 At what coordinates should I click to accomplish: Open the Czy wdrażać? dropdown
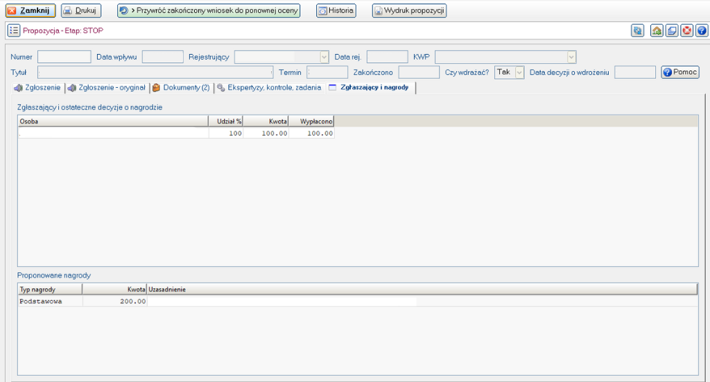click(519, 72)
